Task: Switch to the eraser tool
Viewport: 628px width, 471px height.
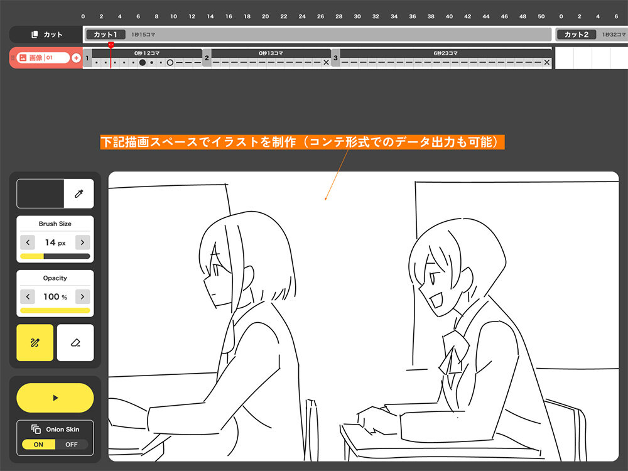Action: (x=75, y=342)
